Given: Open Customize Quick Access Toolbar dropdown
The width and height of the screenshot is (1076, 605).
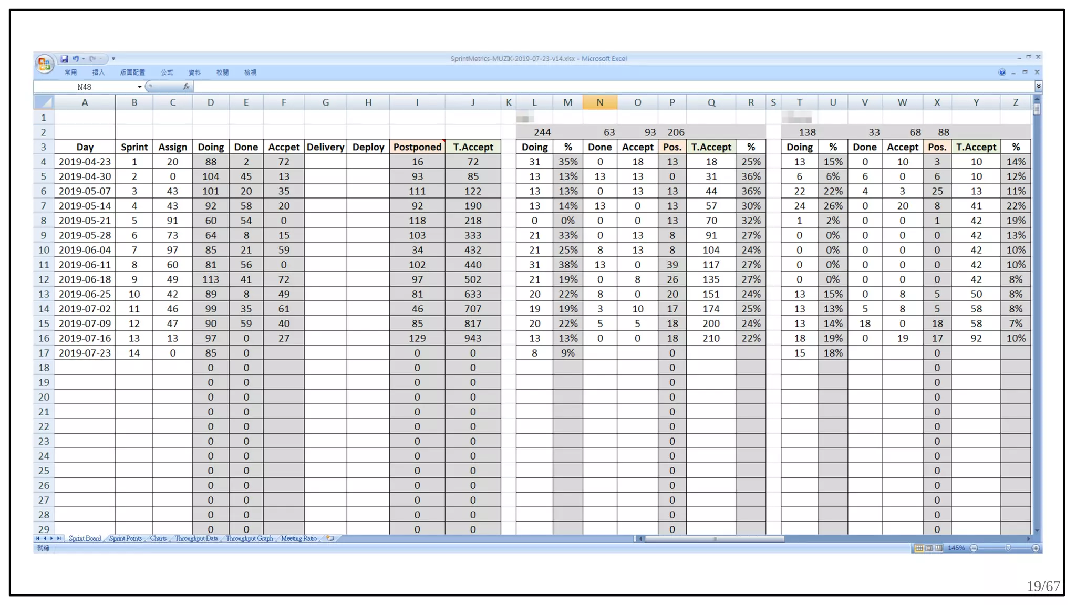Looking at the screenshot, I should 113,59.
